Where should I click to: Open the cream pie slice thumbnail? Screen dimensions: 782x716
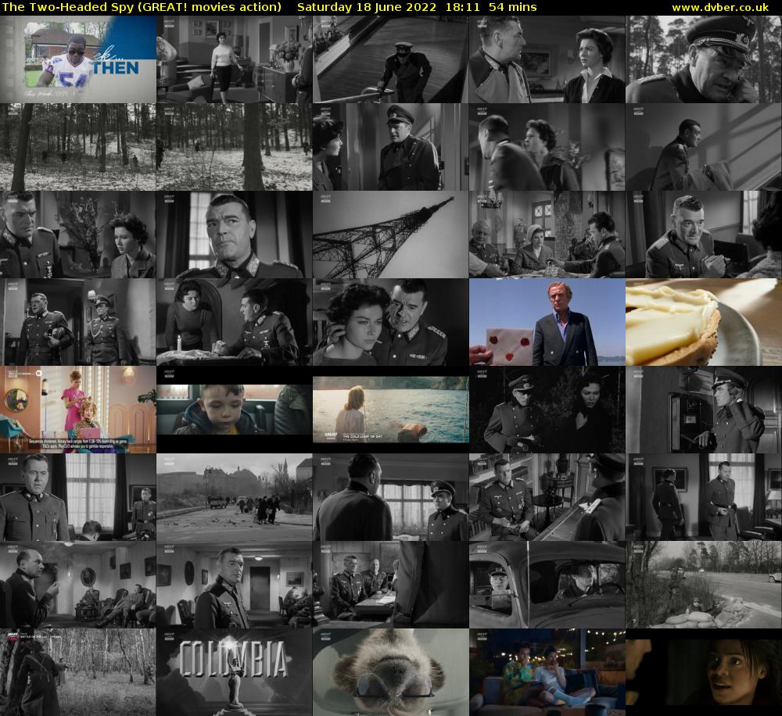coord(704,322)
